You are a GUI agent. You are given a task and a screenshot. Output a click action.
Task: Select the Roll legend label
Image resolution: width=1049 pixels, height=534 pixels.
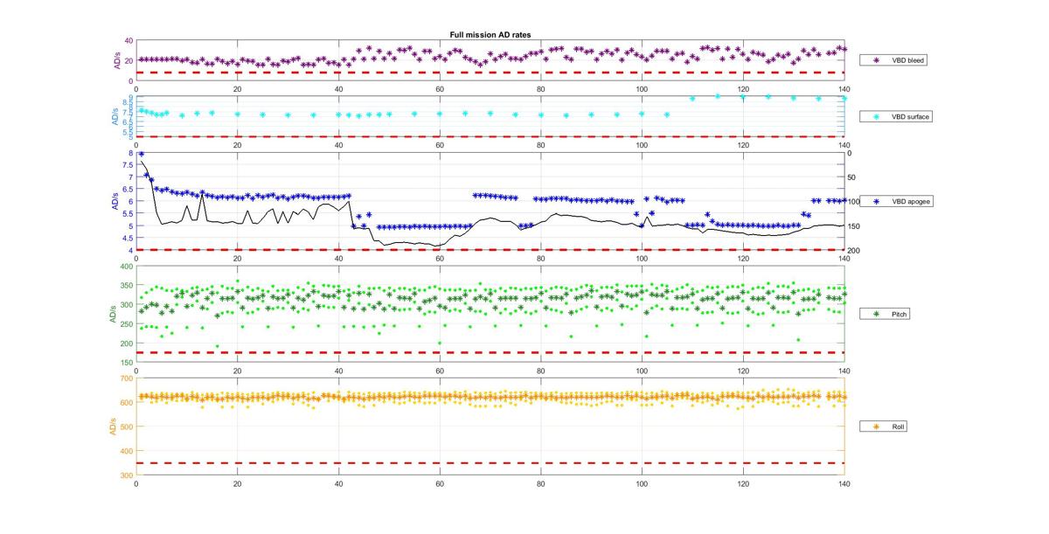899,427
